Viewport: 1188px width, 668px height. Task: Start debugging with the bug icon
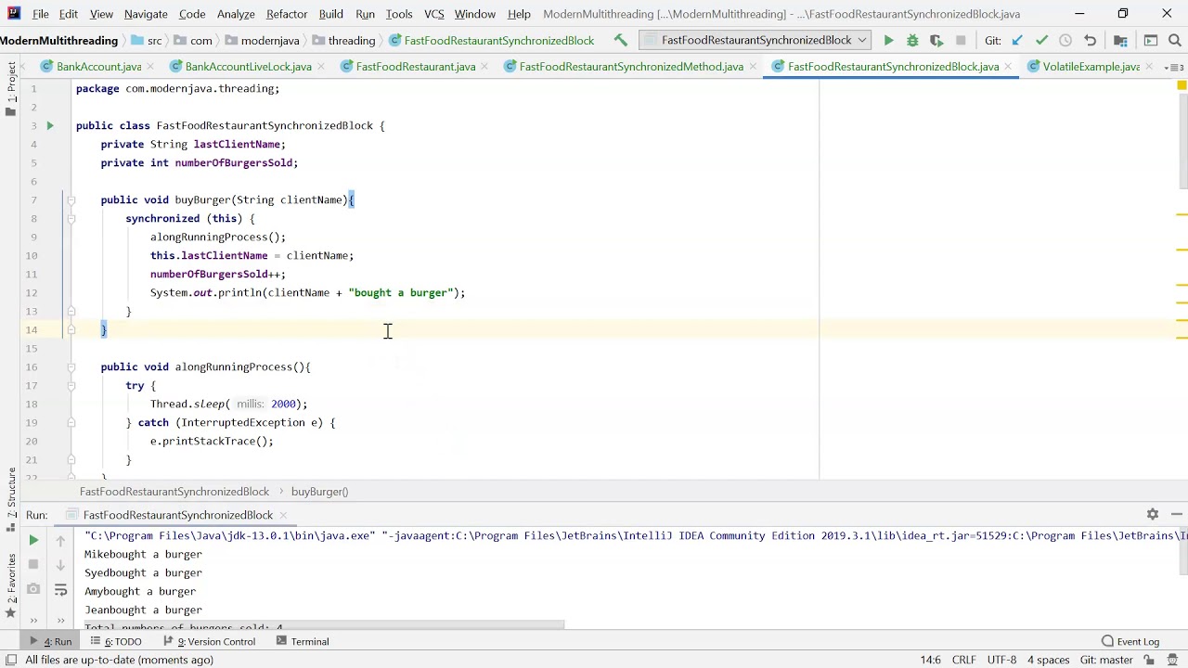coord(912,41)
